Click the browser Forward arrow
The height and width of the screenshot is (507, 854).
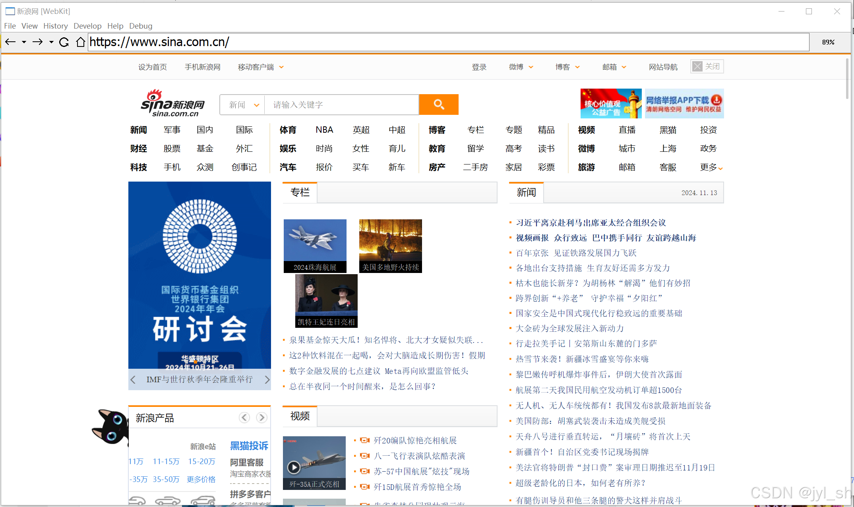(x=38, y=42)
